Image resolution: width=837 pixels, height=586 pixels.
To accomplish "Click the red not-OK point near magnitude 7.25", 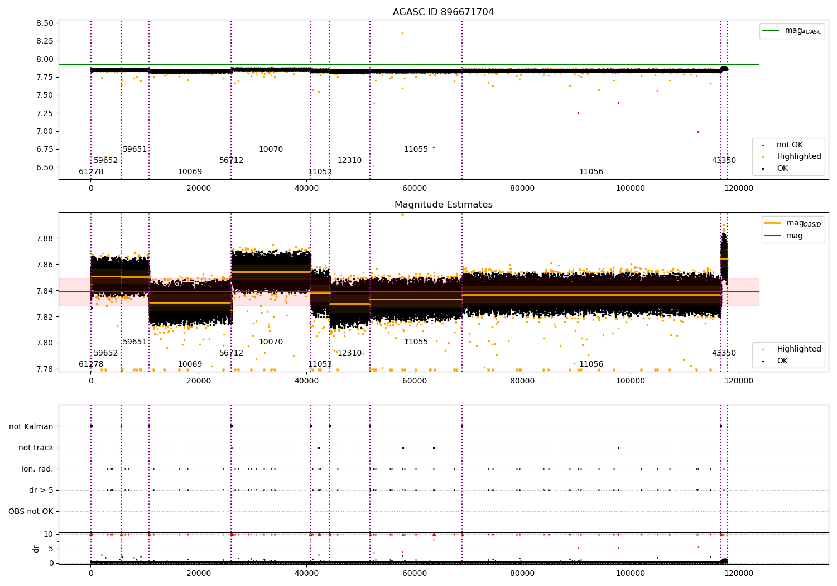I will point(578,113).
